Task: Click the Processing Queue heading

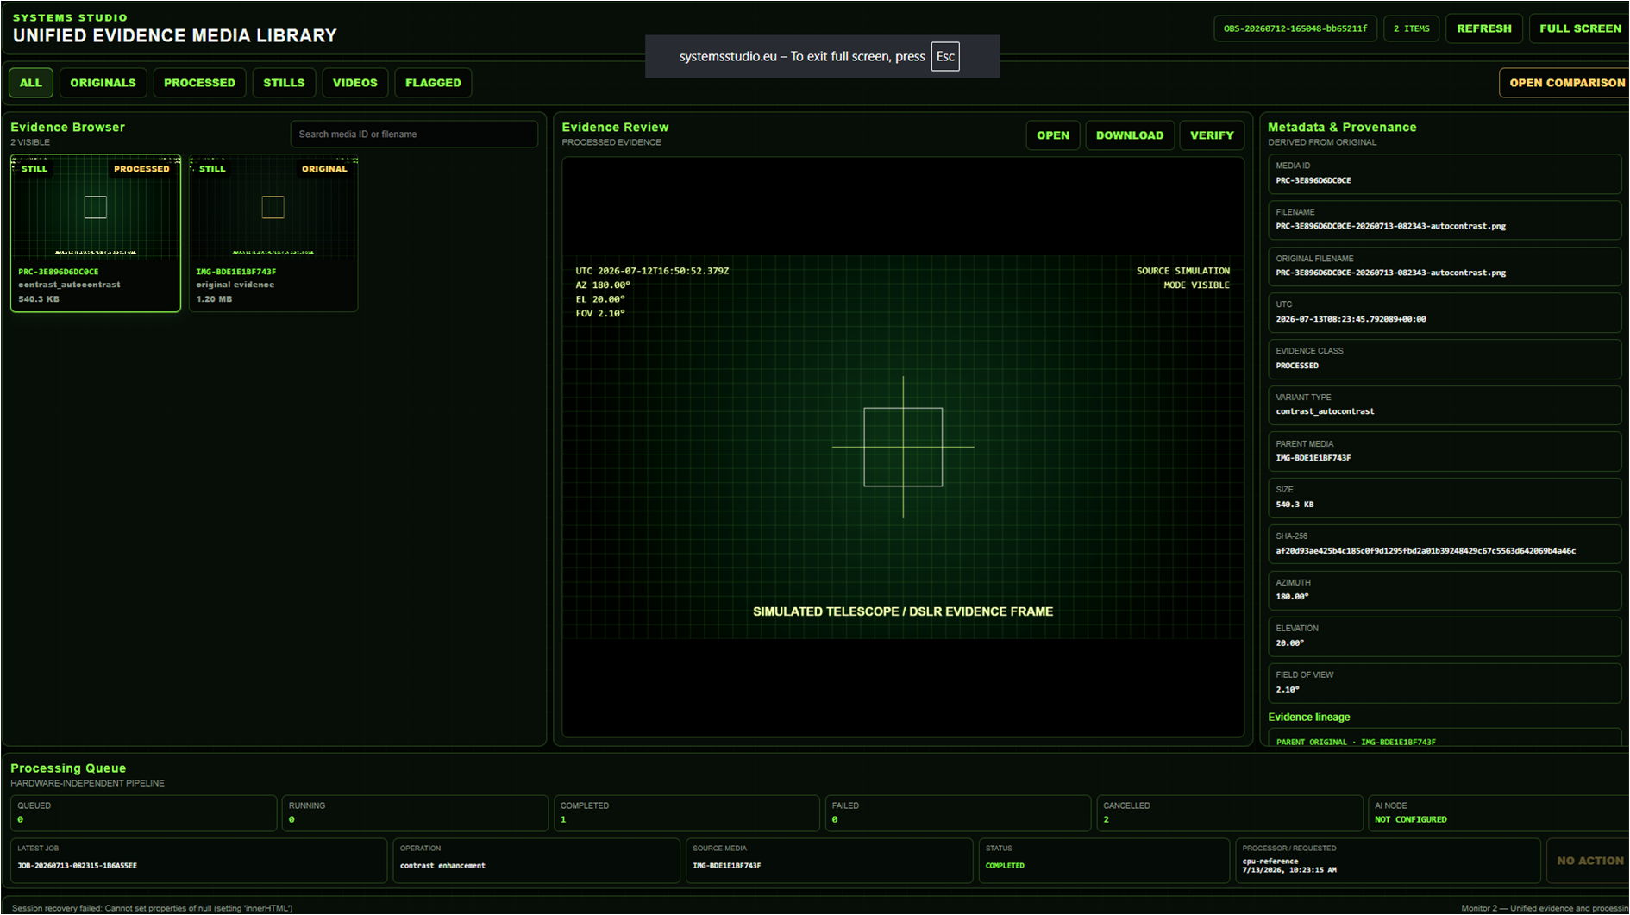Action: (68, 768)
